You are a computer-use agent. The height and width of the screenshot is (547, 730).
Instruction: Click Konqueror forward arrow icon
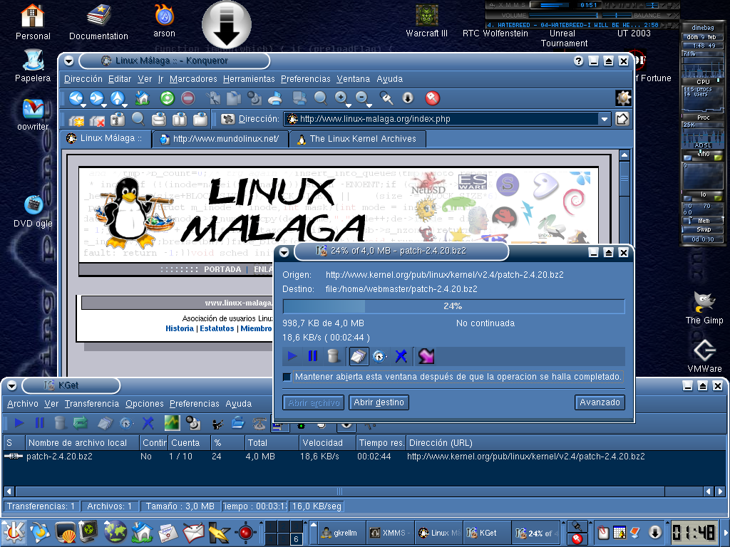[x=96, y=98]
